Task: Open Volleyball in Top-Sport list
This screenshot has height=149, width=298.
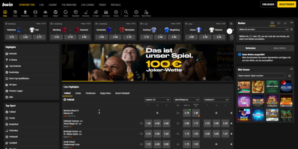Action: pyautogui.click(x=31, y=137)
